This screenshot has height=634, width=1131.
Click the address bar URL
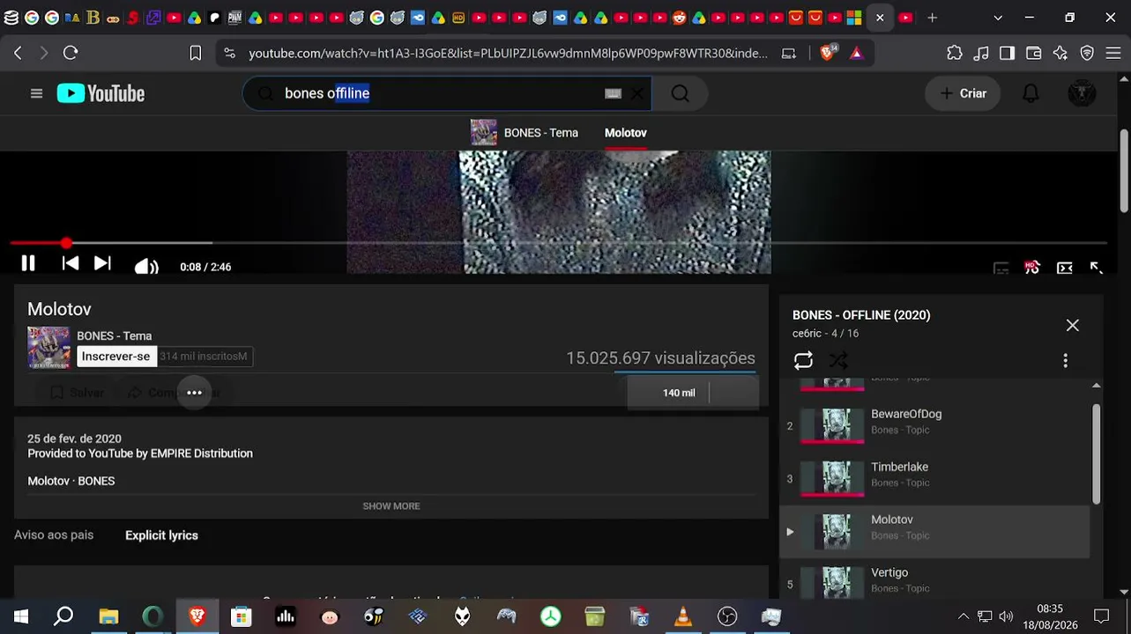[x=508, y=54]
